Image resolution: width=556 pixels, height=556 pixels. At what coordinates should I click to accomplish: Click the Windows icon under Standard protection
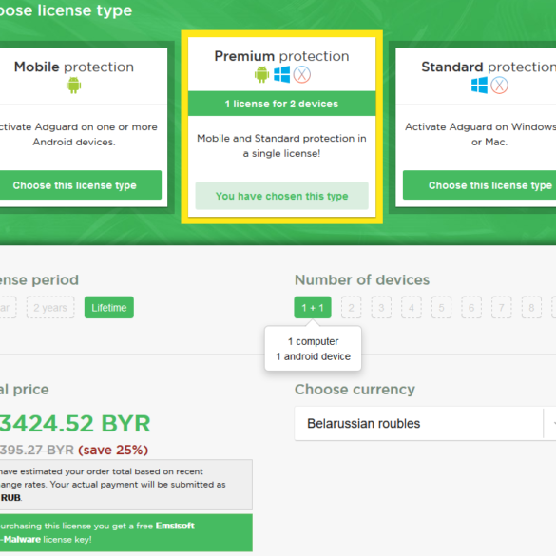click(x=479, y=86)
